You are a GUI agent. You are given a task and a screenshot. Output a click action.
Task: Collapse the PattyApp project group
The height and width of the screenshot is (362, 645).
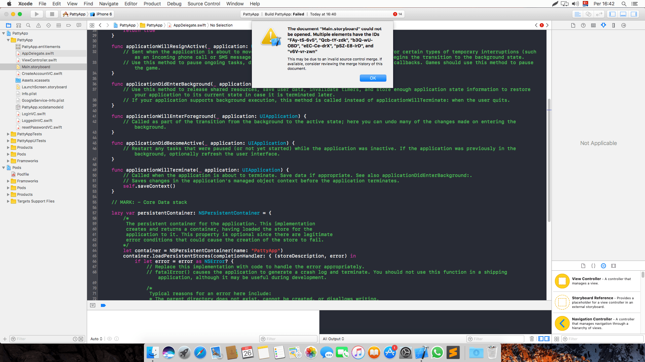pos(4,33)
